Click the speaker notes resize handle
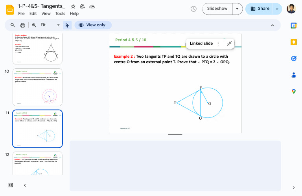Image resolution: width=302 pixels, height=196 pixels. point(175,134)
